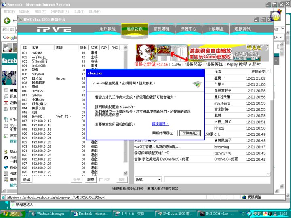
Task: Open the 我的最愛 menu in Internet Explorer
Action: 60,12
